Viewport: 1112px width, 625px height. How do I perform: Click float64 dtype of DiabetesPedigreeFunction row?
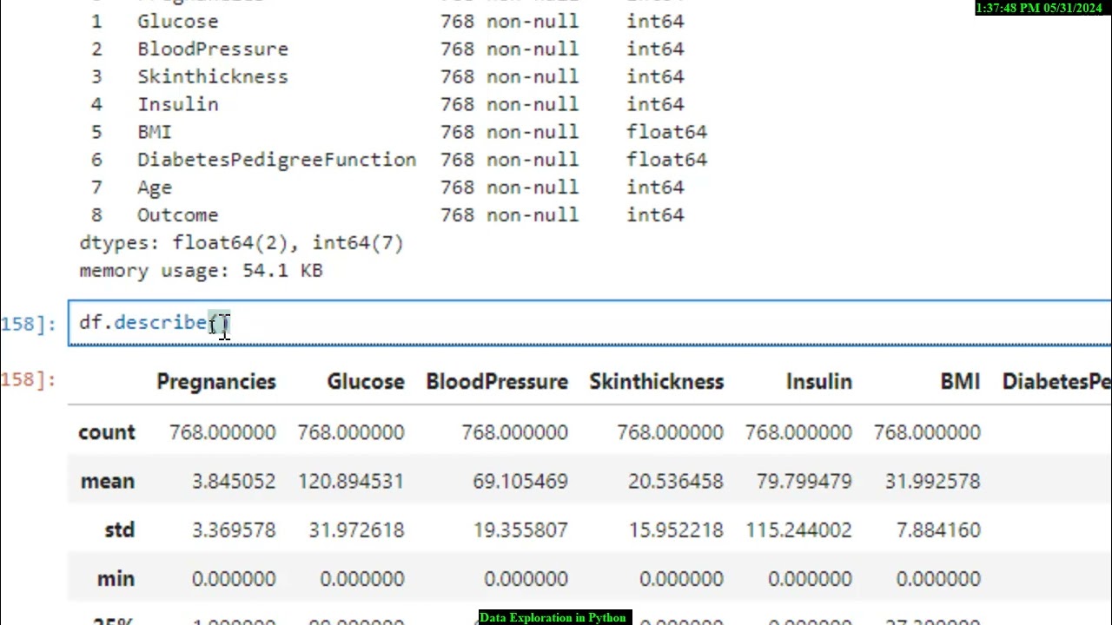pos(667,160)
